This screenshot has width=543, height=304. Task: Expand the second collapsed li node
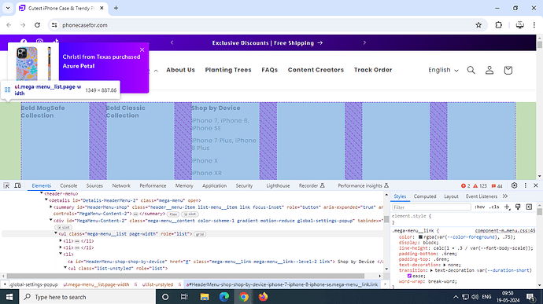coord(61,247)
